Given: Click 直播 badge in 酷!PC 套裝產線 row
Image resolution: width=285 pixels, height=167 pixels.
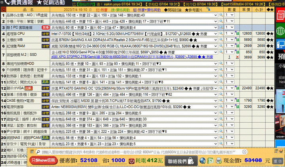Looking at the screenshot, I should (x=46, y=27).
